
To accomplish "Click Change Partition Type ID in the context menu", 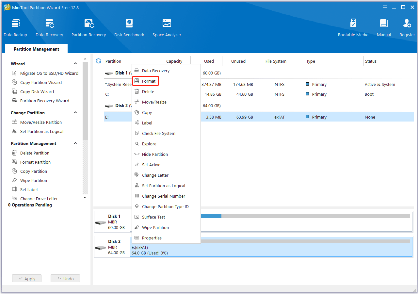I will [x=166, y=206].
